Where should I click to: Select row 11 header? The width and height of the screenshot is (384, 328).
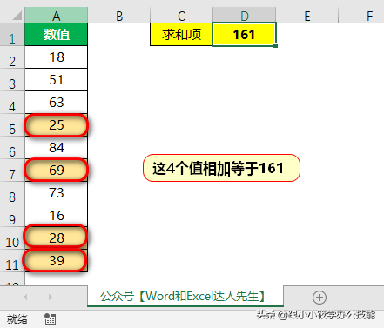(12, 261)
